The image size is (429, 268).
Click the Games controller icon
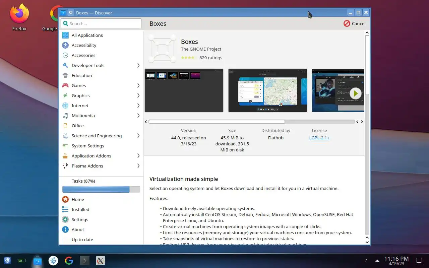65,85
